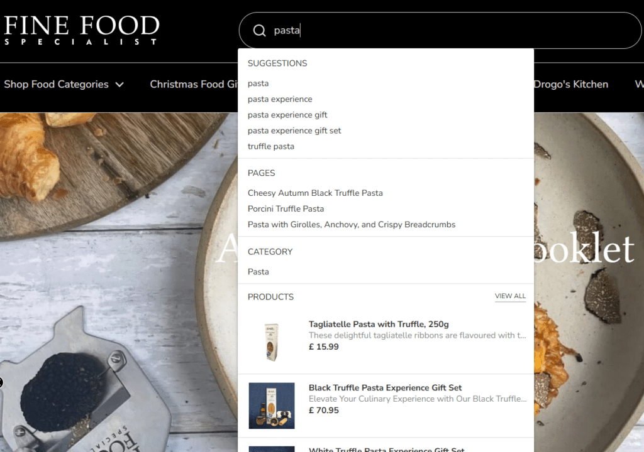Open the Tagliatelle Pasta product thumbnail
The image size is (644, 452).
(x=272, y=342)
